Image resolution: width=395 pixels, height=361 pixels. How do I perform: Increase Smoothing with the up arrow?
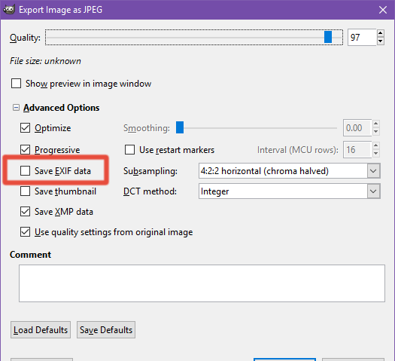coord(376,124)
